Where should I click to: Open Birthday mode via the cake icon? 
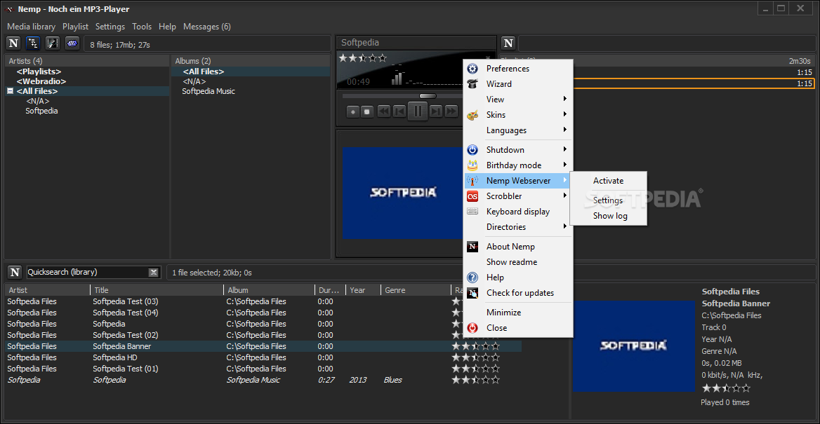[x=472, y=165]
